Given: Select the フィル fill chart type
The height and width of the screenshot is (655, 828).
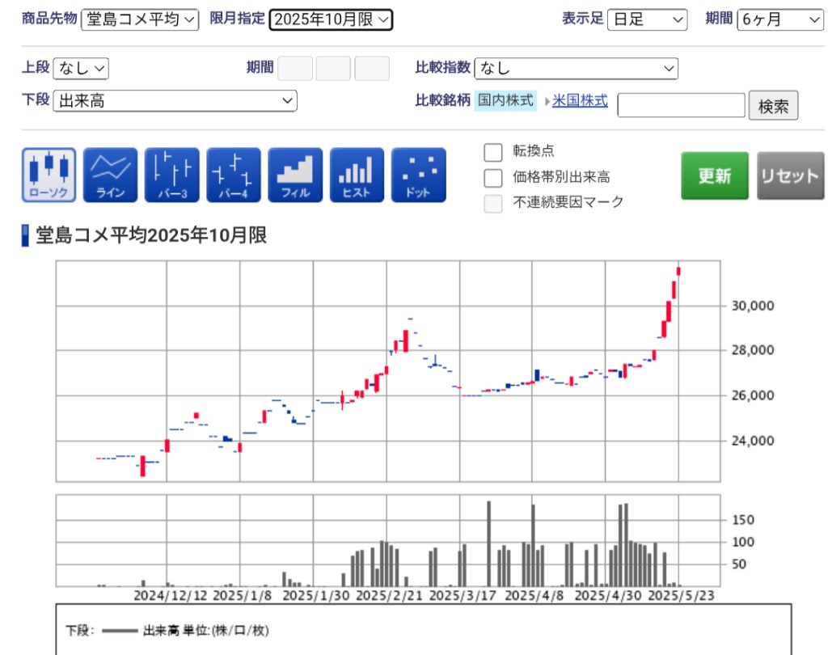Looking at the screenshot, I should coord(295,175).
